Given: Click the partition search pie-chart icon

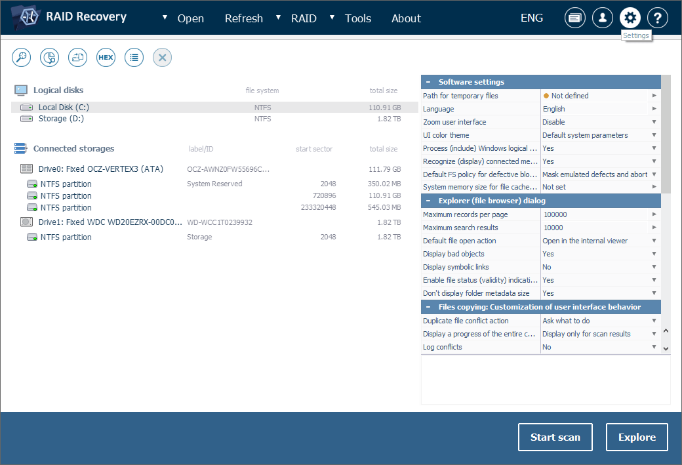Looking at the screenshot, I should [49, 58].
